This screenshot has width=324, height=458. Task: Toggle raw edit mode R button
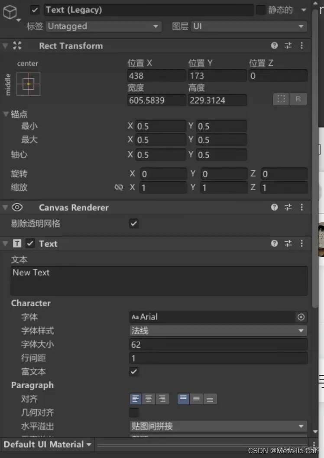pos(298,99)
